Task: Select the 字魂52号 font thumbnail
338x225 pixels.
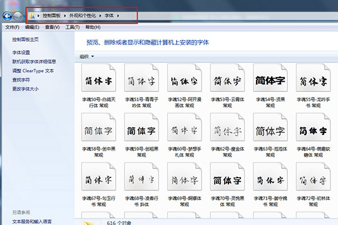Action: point(185,77)
